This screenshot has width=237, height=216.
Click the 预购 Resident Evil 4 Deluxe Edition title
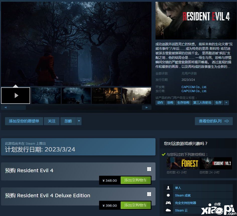pyautogui.click(x=47, y=196)
